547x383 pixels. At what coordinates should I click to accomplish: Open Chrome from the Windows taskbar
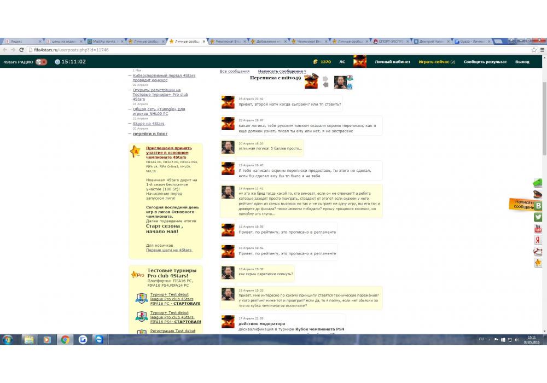[x=65, y=340]
